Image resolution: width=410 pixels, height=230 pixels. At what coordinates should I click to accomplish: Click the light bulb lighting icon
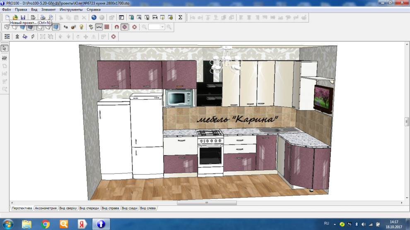coord(81,27)
